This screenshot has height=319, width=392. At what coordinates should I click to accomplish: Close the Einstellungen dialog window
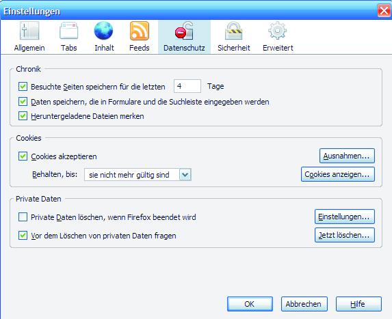point(384,11)
